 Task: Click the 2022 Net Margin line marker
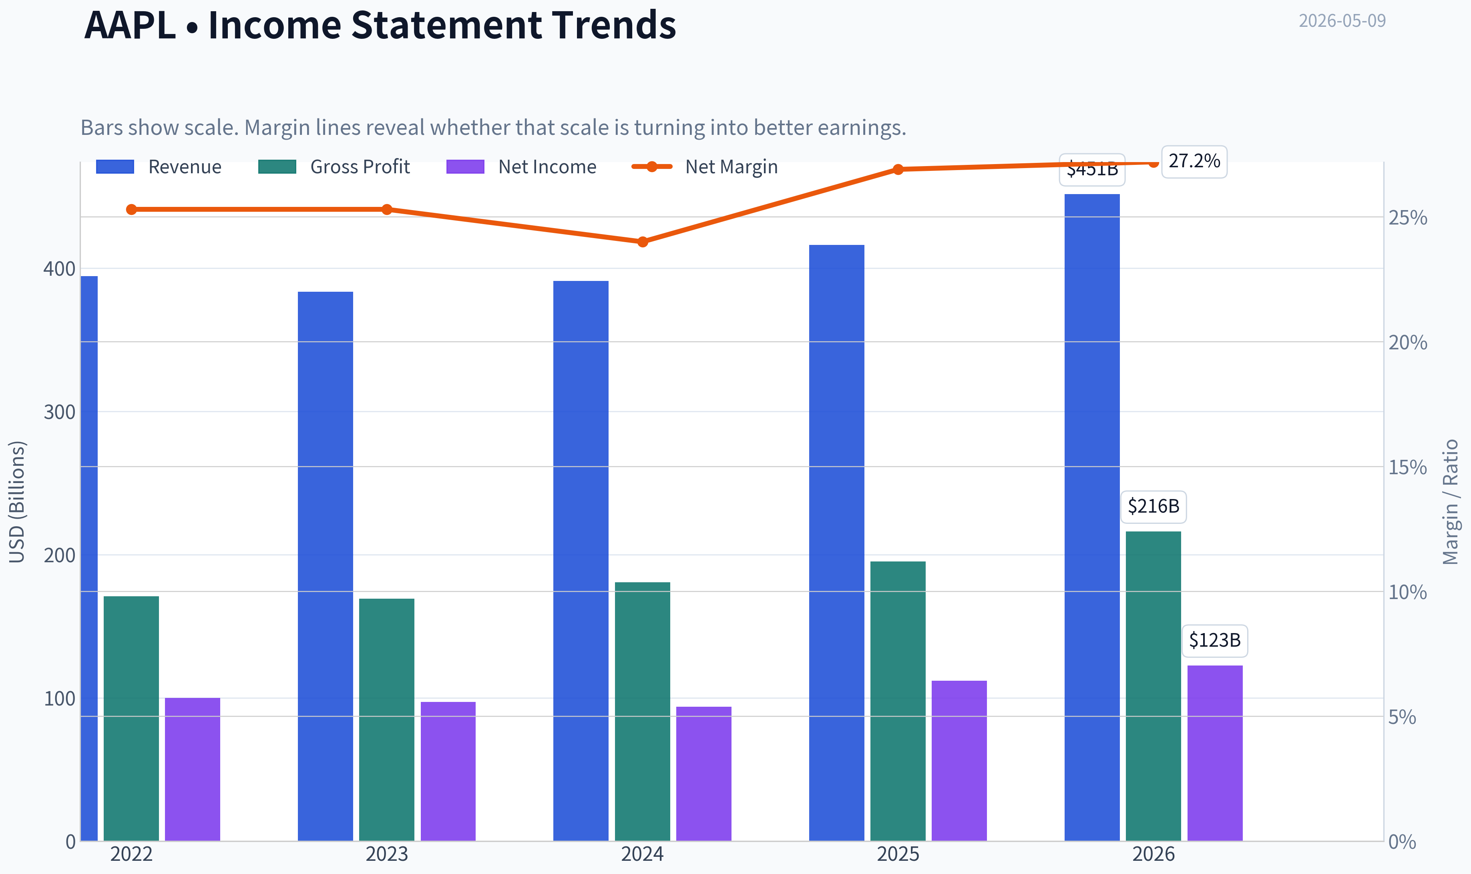(x=132, y=210)
